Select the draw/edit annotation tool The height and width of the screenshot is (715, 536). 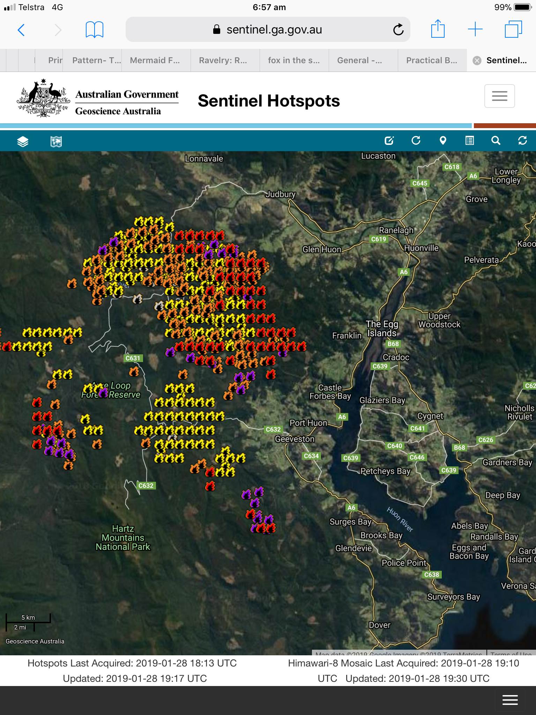[x=389, y=141]
